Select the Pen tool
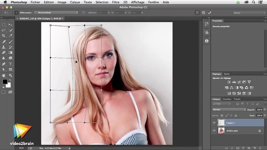Image resolution: width=267 pixels, height=150 pixels. point(4,64)
